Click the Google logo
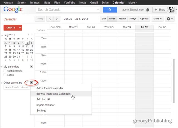 pos(13,9)
